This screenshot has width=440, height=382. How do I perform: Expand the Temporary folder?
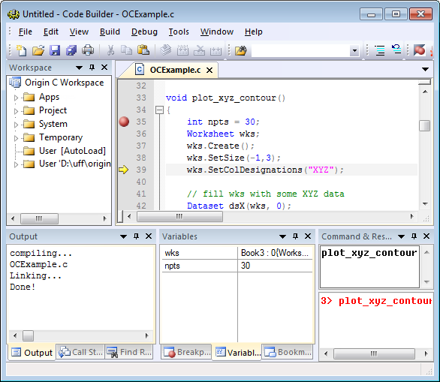[16, 138]
